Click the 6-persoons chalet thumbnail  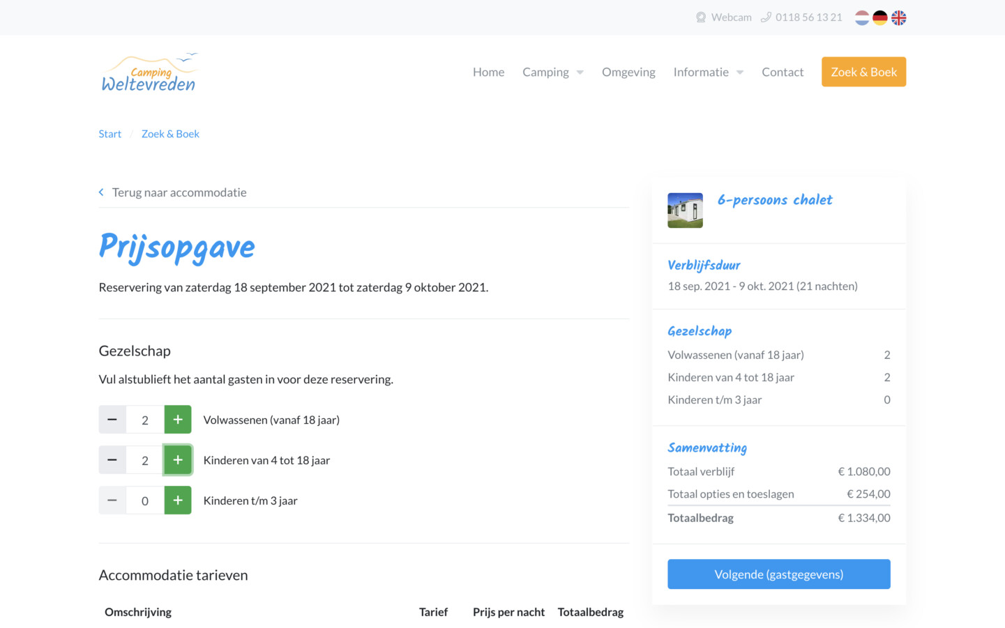click(685, 210)
